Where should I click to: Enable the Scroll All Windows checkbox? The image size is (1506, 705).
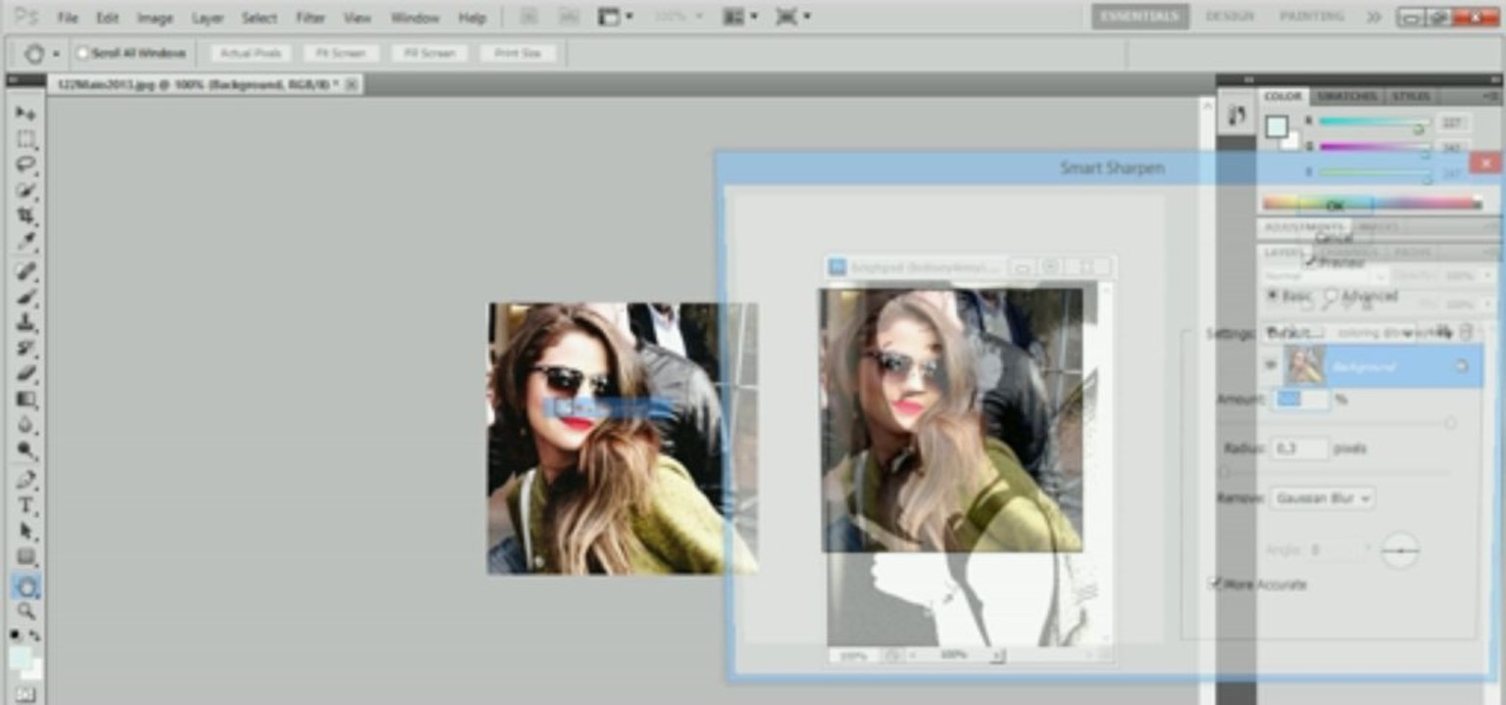click(83, 53)
